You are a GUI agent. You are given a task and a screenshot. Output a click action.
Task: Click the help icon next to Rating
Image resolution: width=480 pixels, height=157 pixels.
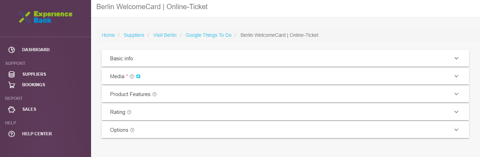(129, 112)
